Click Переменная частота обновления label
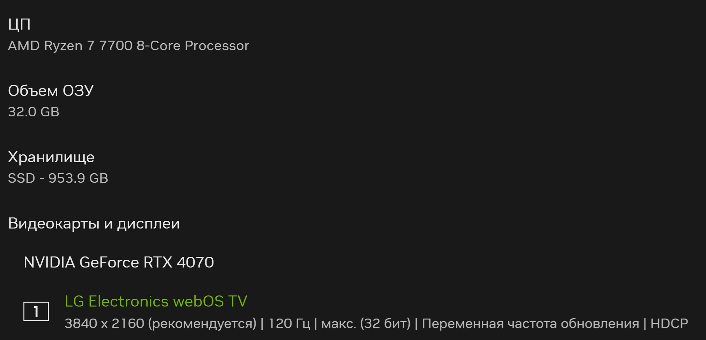Screen dimensions: 706x340 [531, 324]
